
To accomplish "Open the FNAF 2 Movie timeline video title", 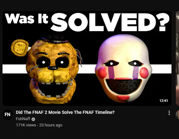I will (65, 112).
